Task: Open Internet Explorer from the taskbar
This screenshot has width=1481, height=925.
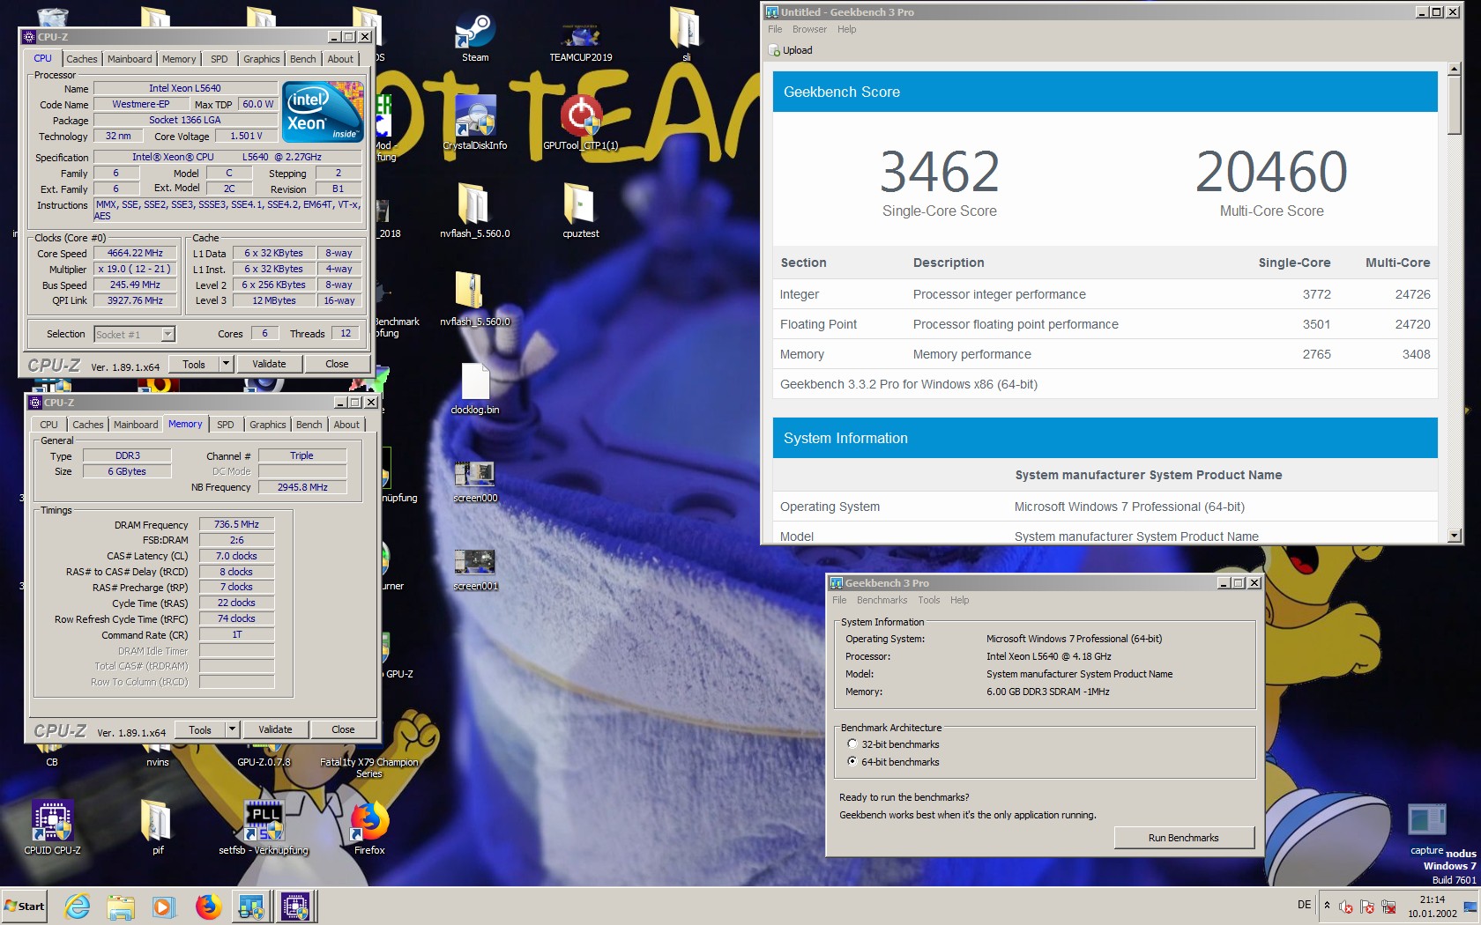Action: (x=77, y=906)
